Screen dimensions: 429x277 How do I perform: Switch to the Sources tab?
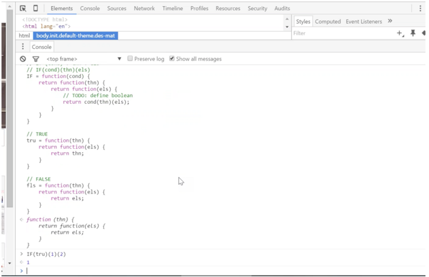[x=116, y=9]
